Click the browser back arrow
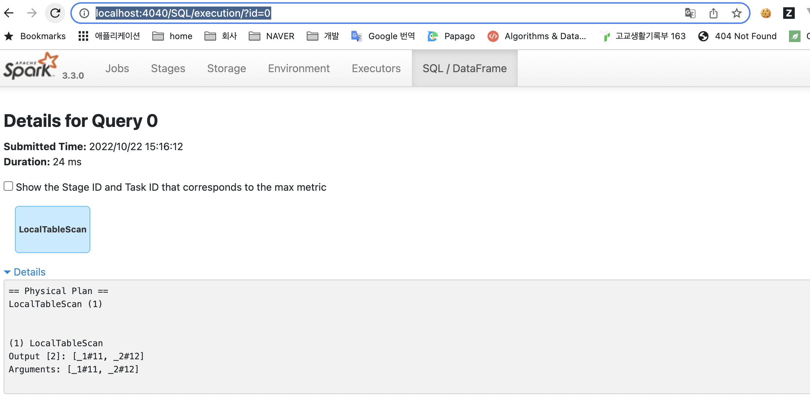 (x=9, y=13)
